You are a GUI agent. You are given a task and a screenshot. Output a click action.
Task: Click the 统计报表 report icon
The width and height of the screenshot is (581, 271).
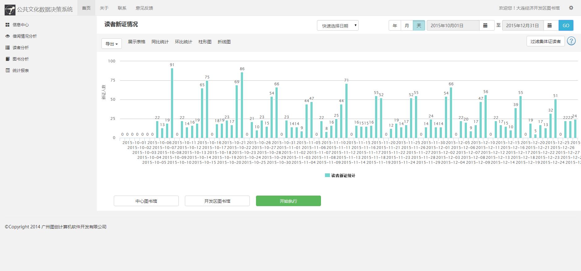click(x=7, y=70)
